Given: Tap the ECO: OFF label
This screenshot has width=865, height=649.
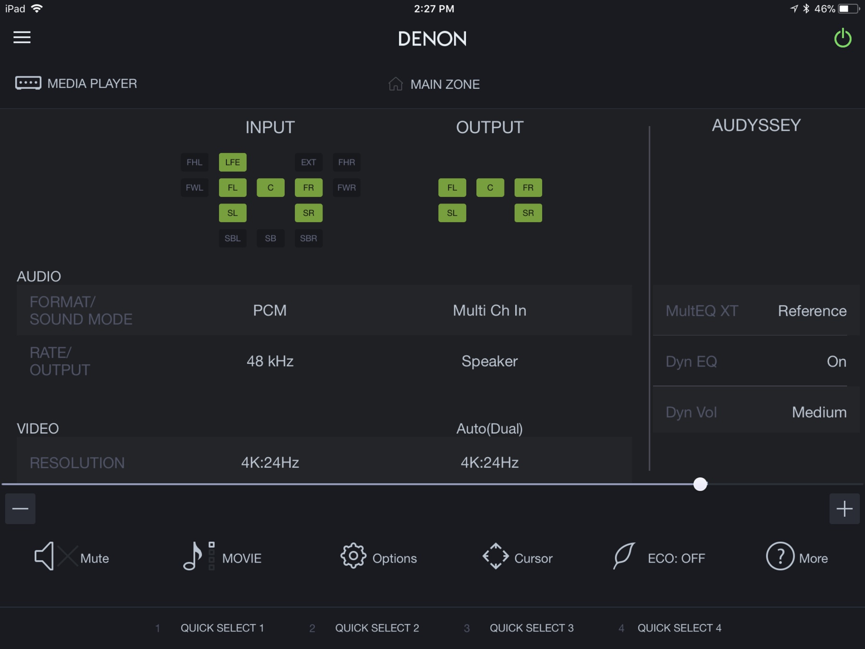Looking at the screenshot, I should [676, 558].
